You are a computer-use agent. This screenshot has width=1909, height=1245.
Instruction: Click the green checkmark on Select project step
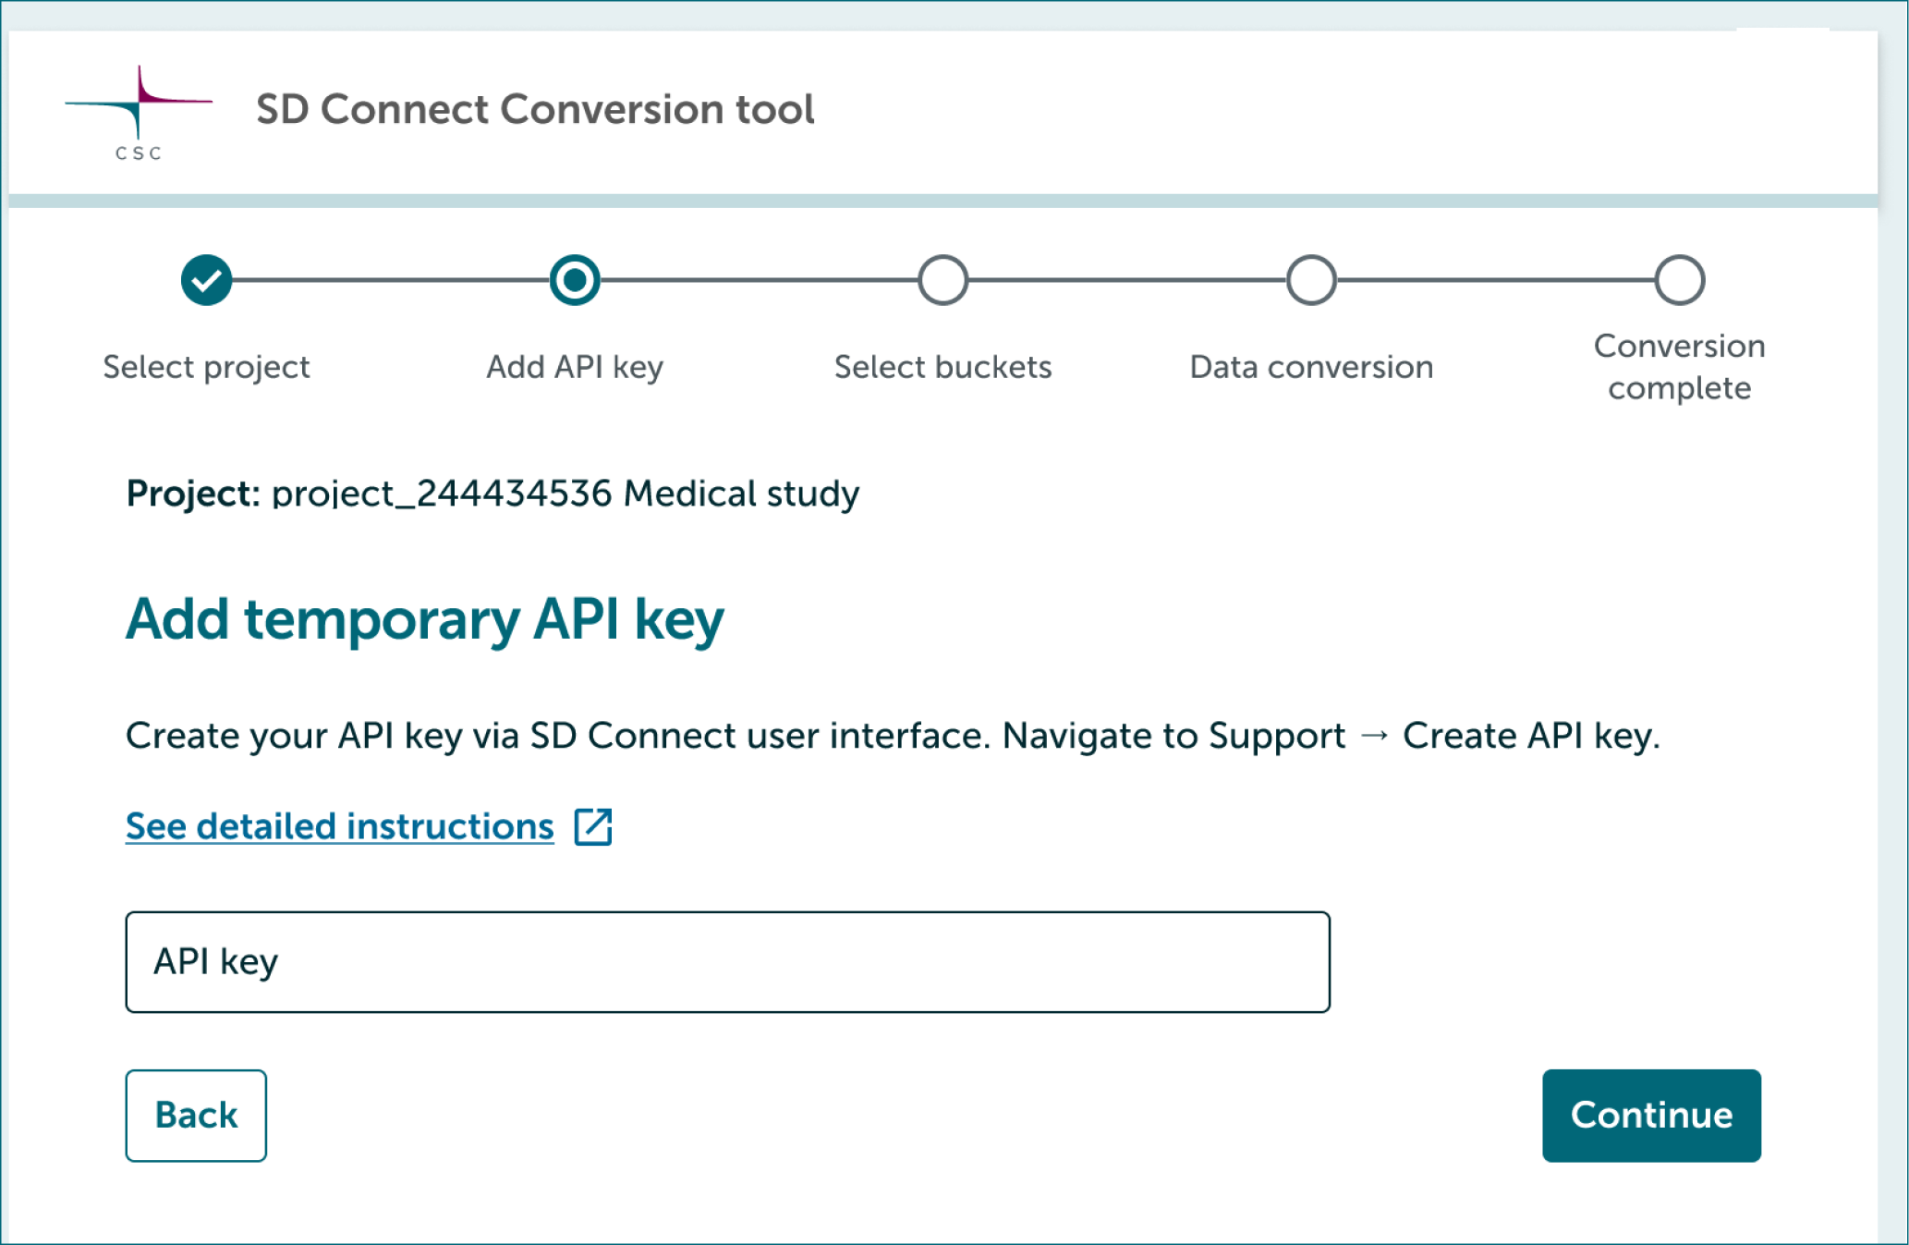pos(205,279)
